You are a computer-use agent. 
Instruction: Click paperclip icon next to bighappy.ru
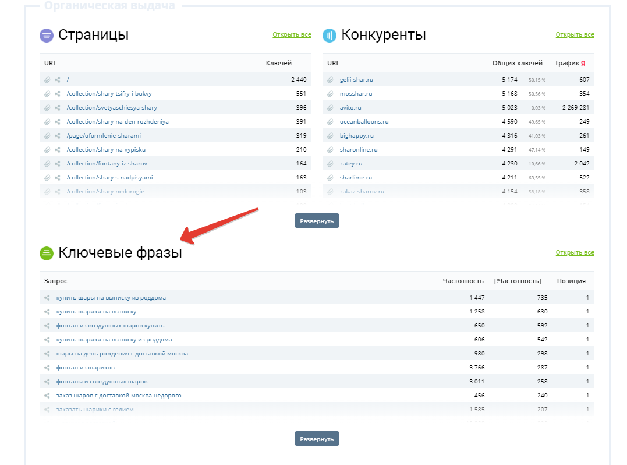pyautogui.click(x=330, y=136)
